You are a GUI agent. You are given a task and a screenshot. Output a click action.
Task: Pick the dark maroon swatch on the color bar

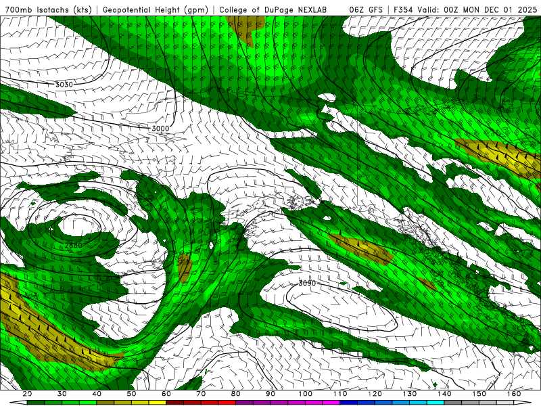click(175, 403)
